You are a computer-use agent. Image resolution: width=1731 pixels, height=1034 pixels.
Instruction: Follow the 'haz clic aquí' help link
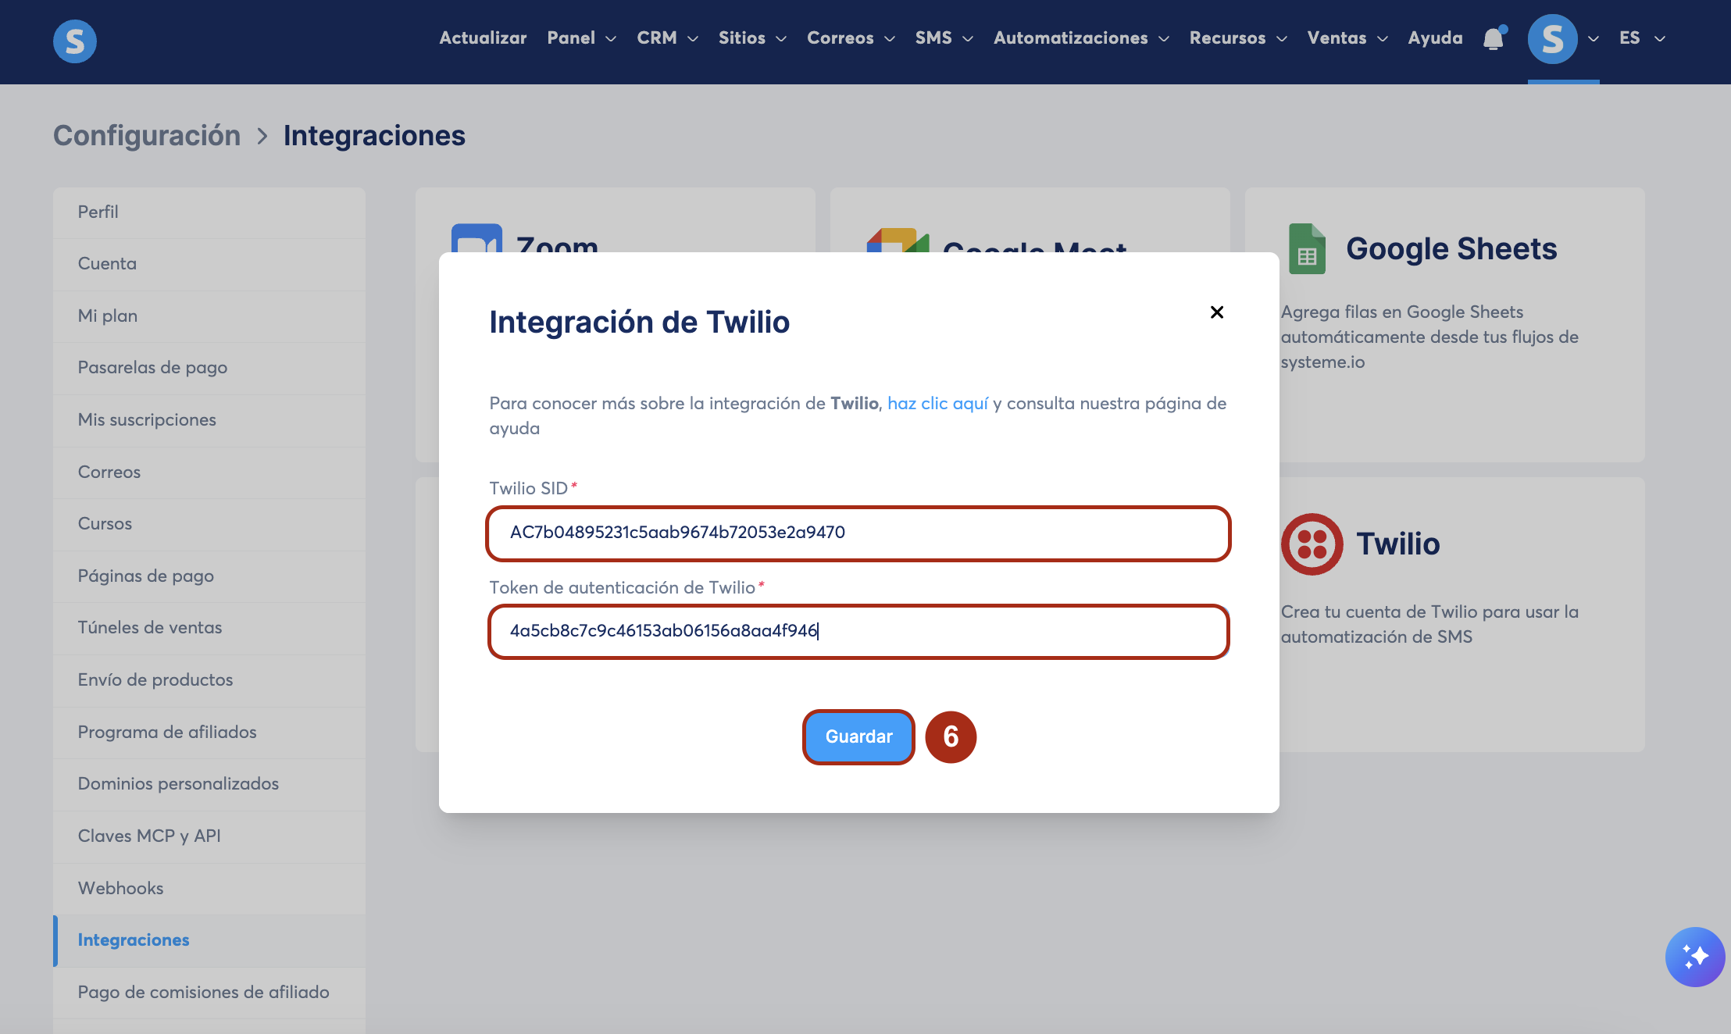(937, 404)
